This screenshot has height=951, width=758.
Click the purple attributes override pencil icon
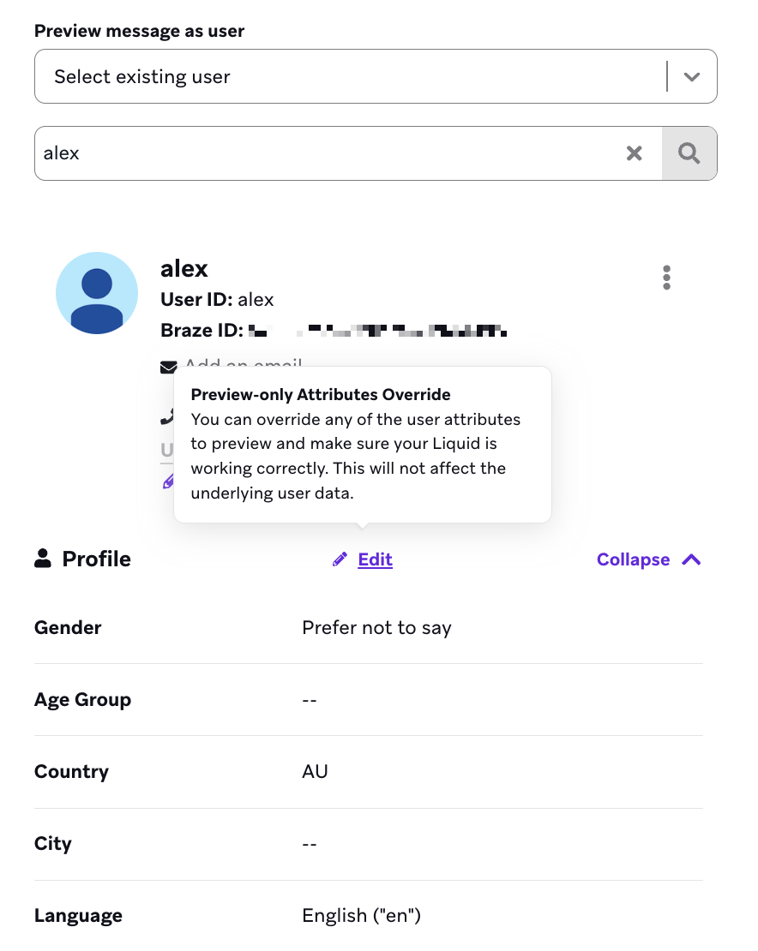(x=168, y=481)
